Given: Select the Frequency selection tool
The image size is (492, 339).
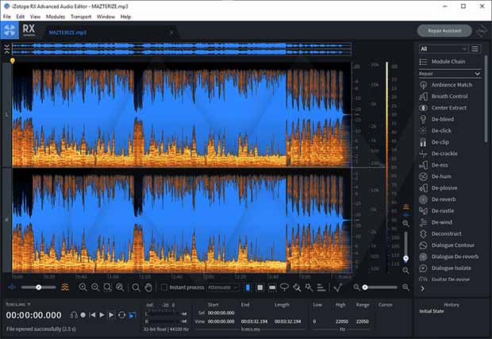Looking at the screenshot, I should click(x=272, y=287).
